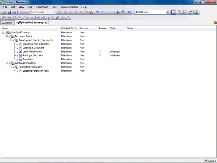217x163 pixels.
Task: Click the blue Undo arrow
Action: coord(97,12)
